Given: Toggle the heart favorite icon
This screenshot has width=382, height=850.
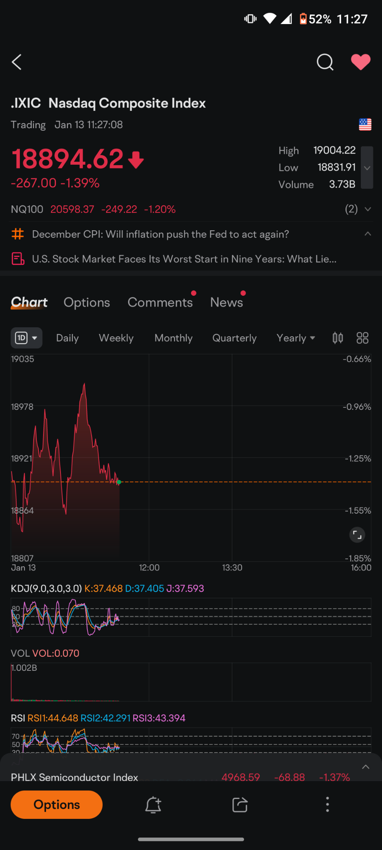Looking at the screenshot, I should coord(360,62).
